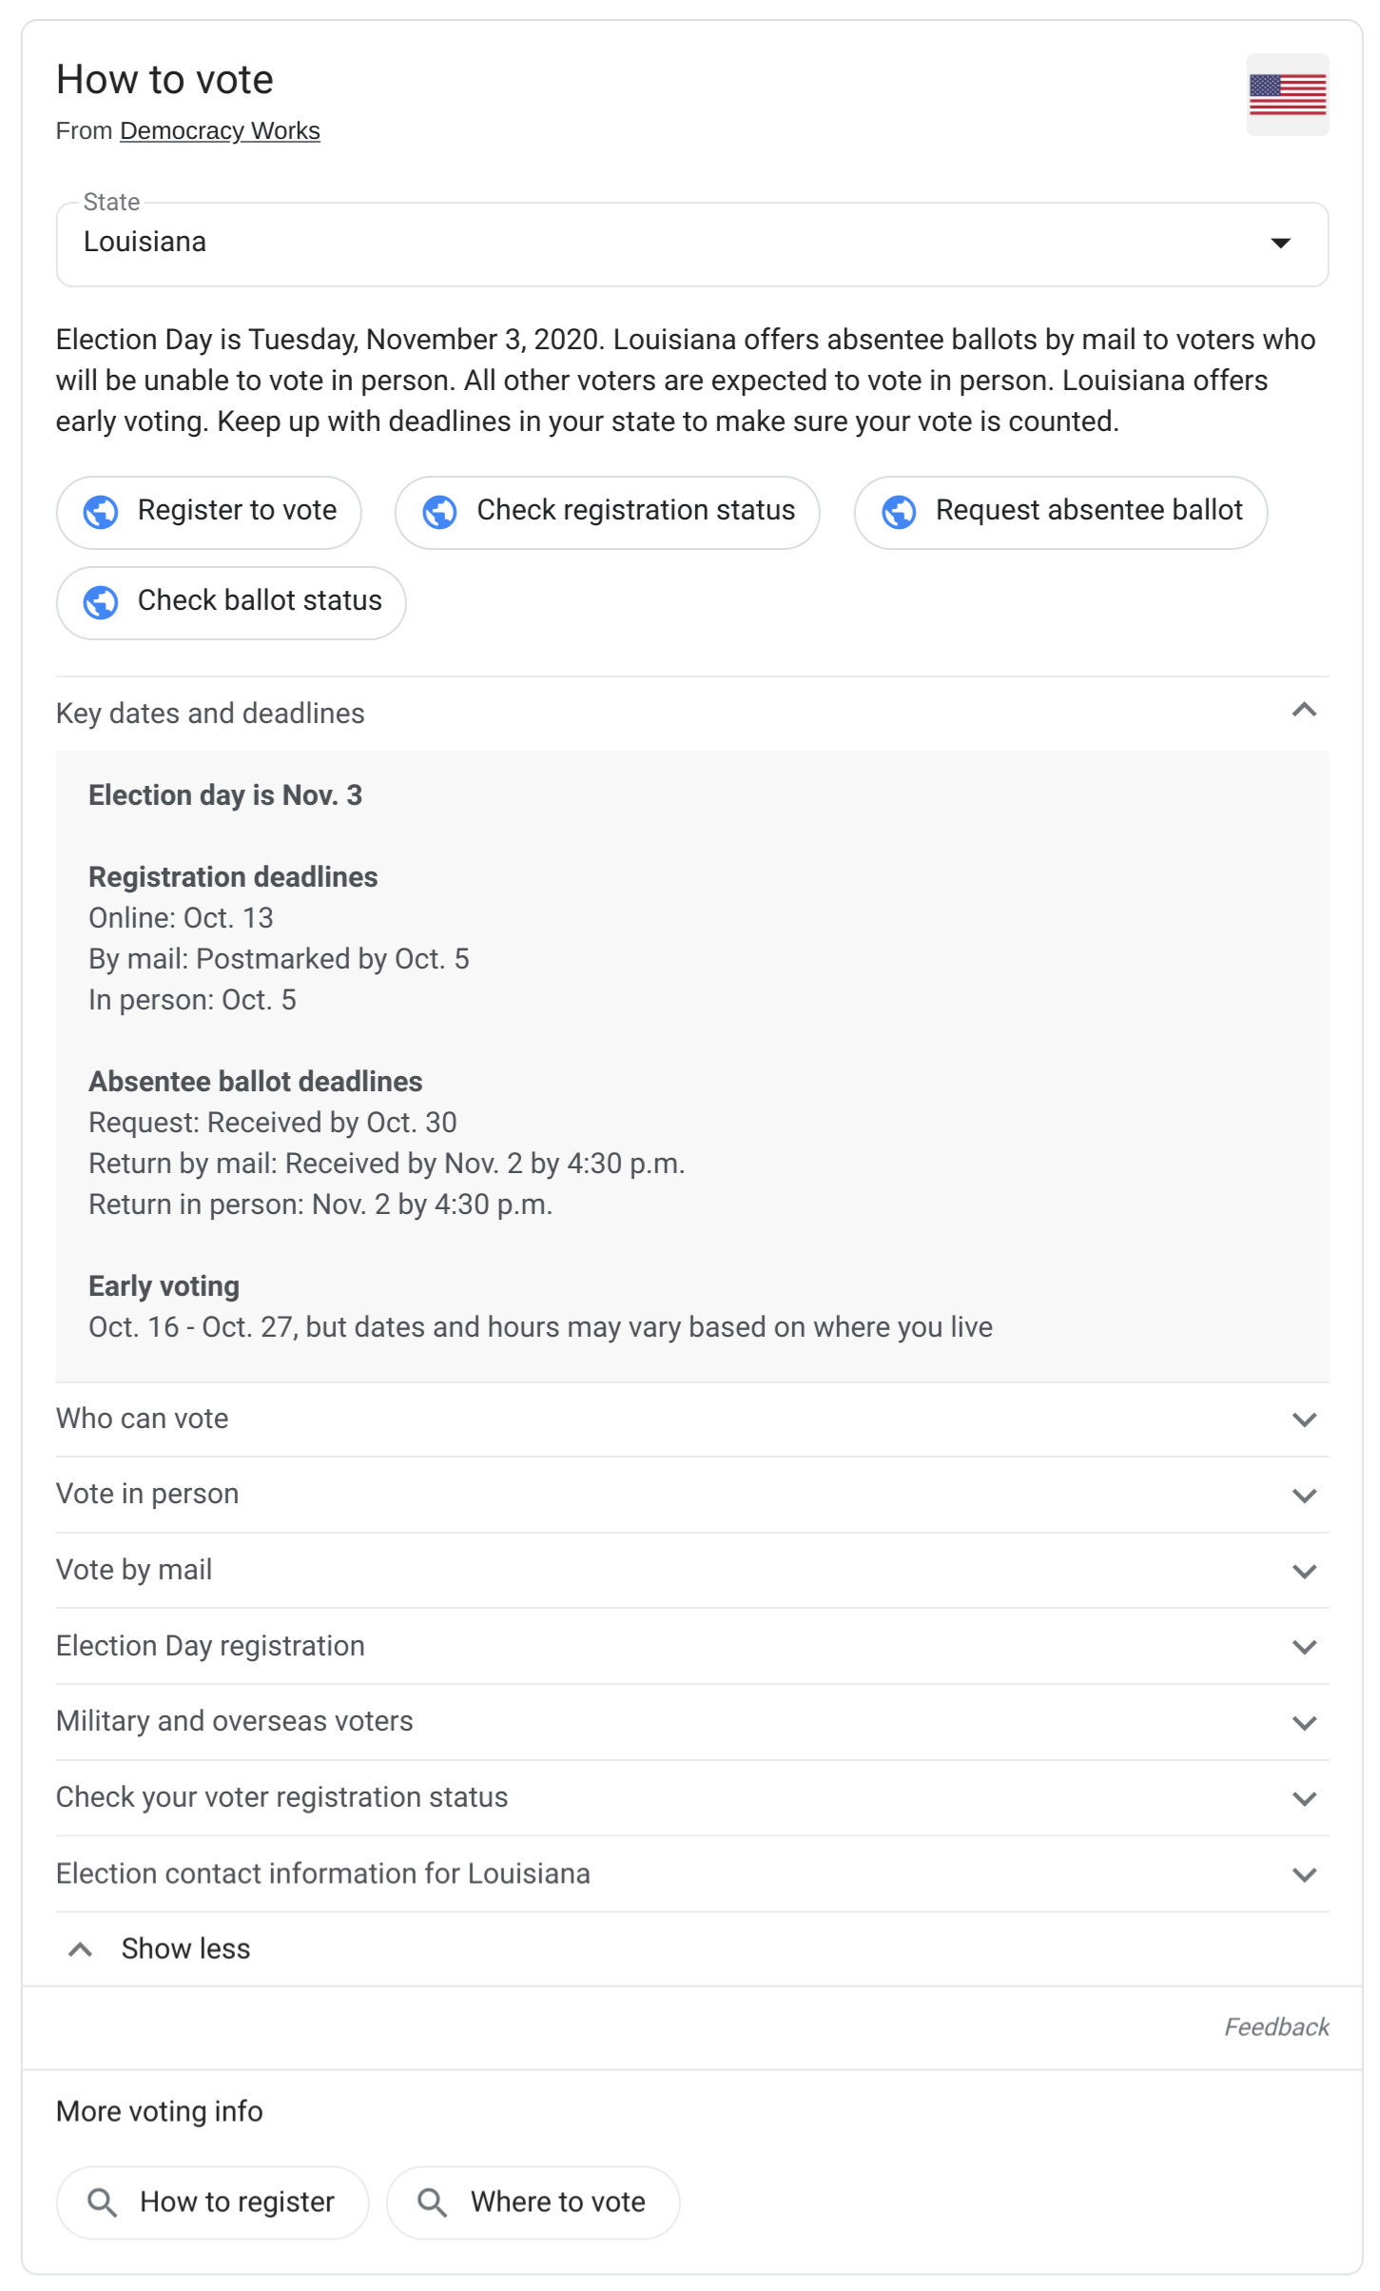1380x2291 pixels.
Task: Click globe icon beside Request absentee ballot
Action: point(899,512)
